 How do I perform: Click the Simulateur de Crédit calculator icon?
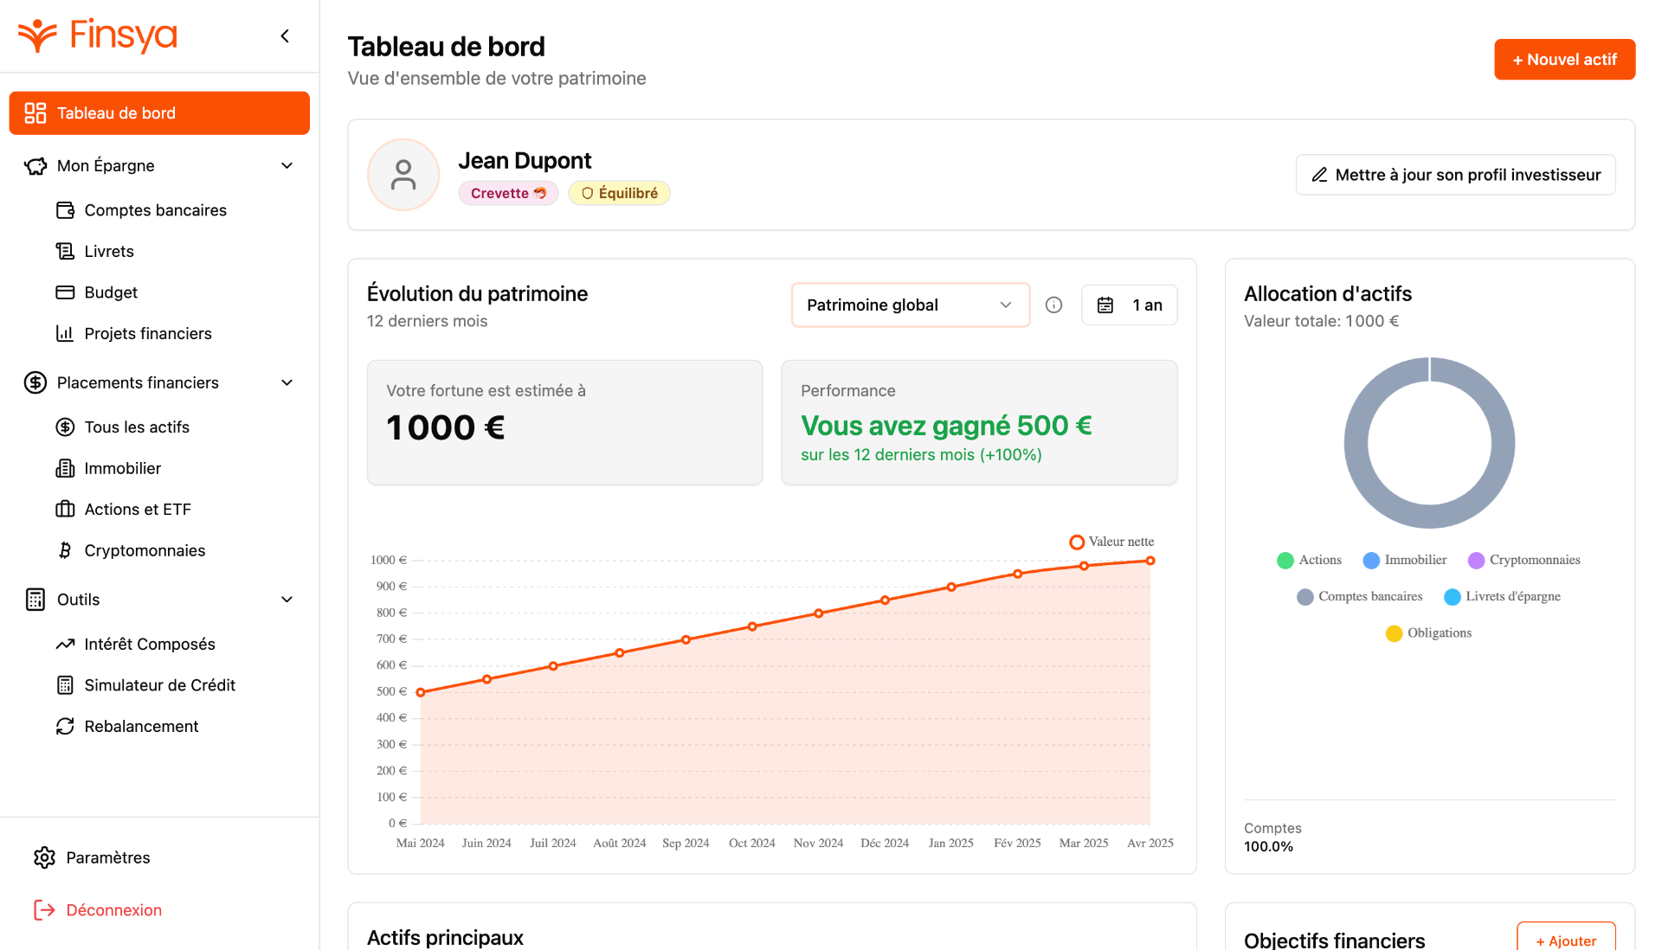coord(65,685)
